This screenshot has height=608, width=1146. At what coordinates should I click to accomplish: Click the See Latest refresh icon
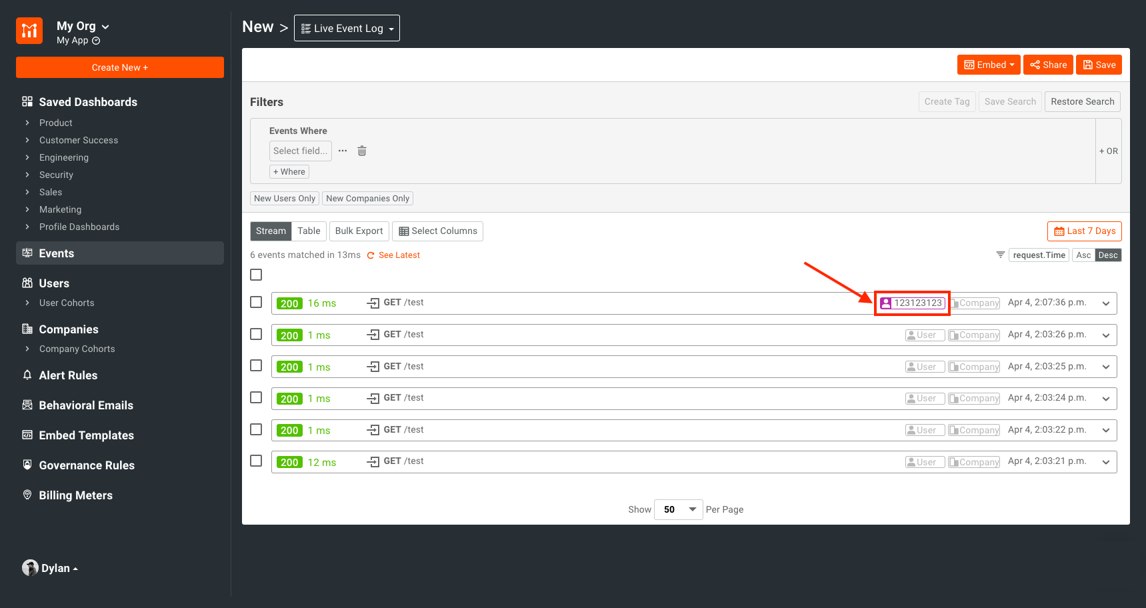(x=371, y=255)
